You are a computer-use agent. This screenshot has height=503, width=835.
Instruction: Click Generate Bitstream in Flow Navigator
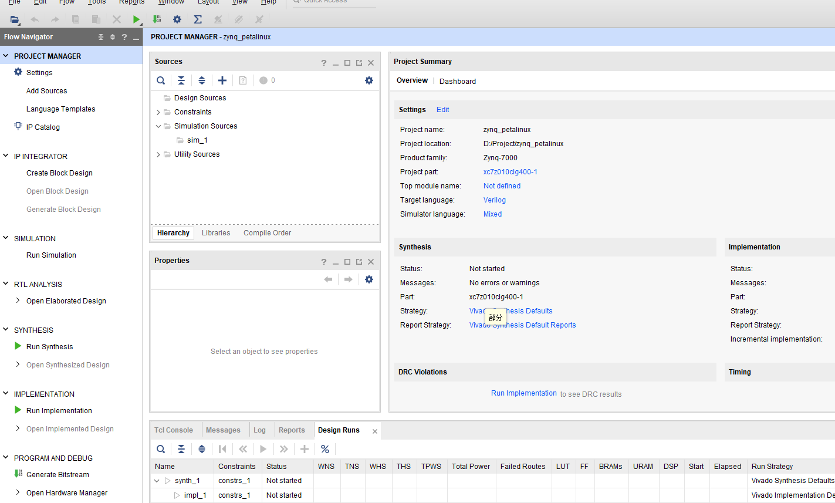(58, 475)
